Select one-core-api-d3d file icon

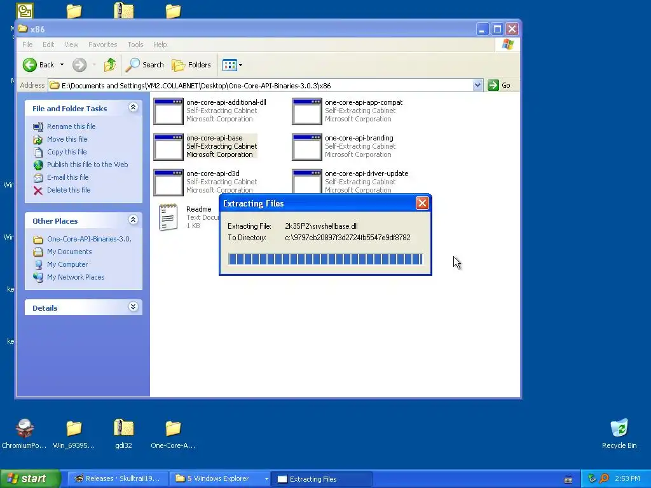(x=168, y=182)
